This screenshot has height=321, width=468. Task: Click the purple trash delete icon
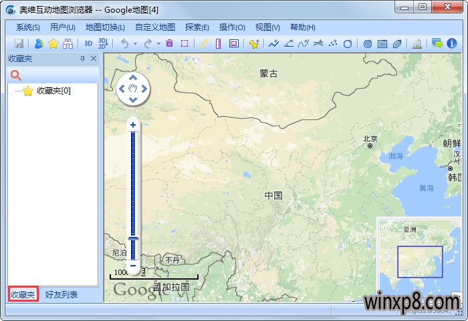tap(170, 43)
